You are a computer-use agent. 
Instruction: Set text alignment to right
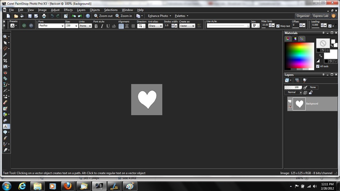[133, 26]
